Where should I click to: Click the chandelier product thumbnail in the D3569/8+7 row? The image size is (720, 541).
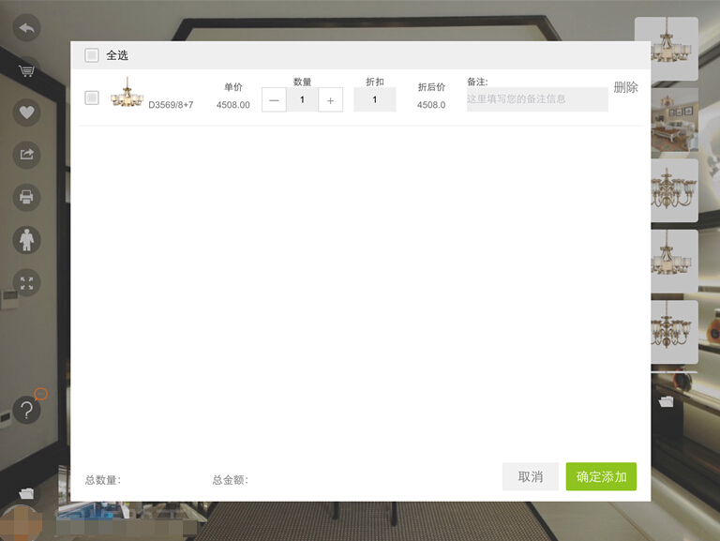(x=127, y=92)
